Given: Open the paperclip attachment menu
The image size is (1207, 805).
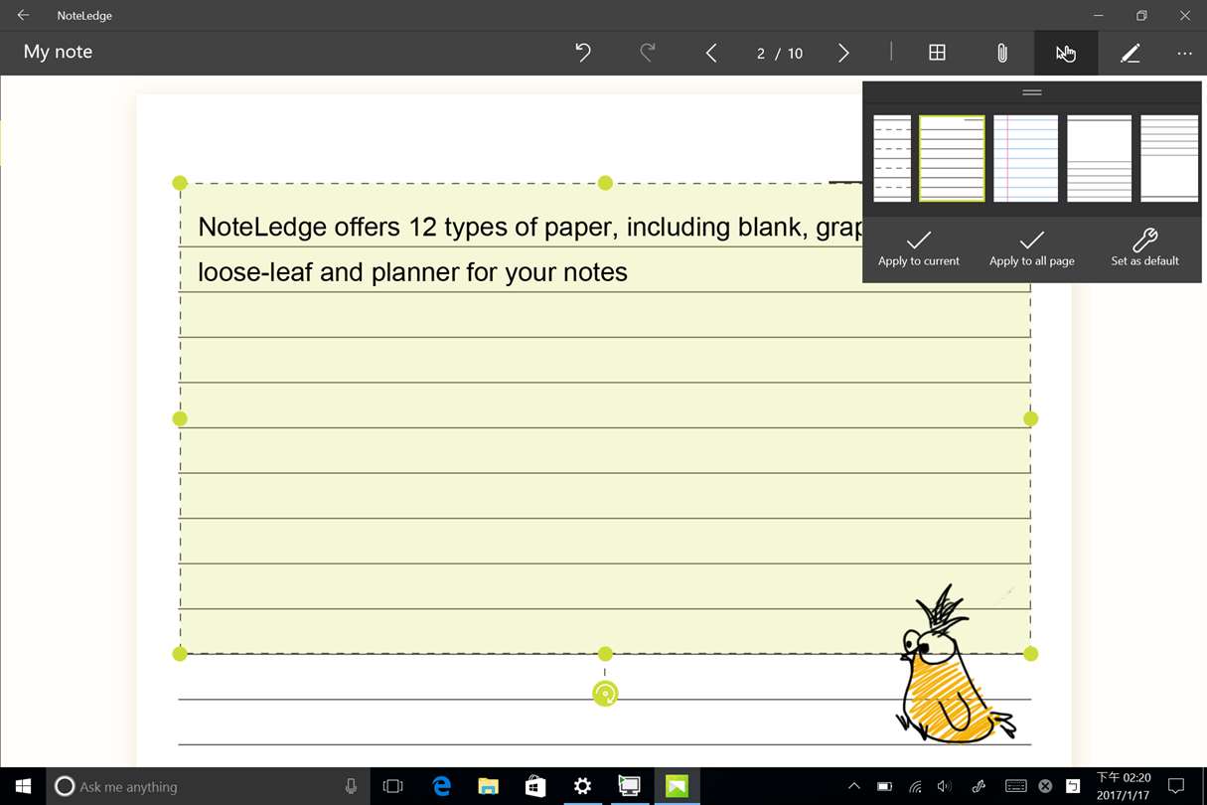Looking at the screenshot, I should click(x=1002, y=53).
